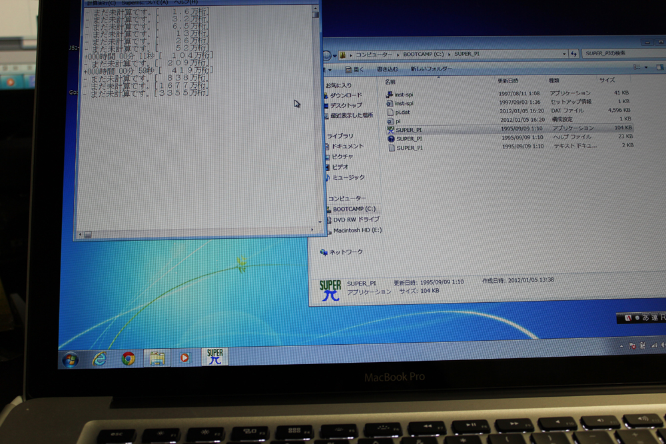Click the Super PI horizontal scrollbar left arrow

(x=81, y=234)
